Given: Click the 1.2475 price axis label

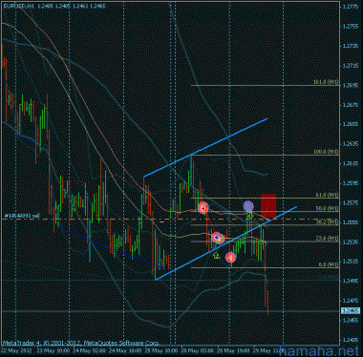Looking at the screenshot, I should click(x=350, y=301).
